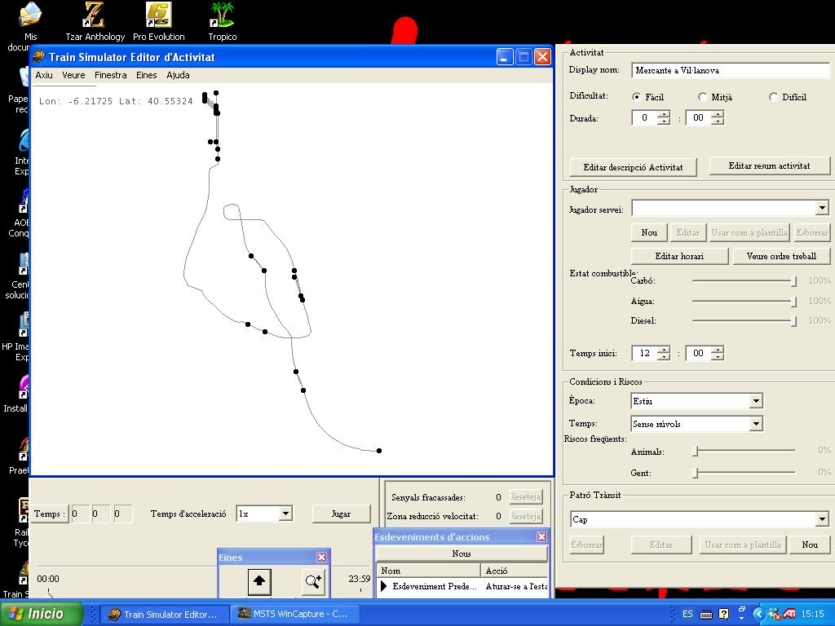Select the zoom-in magnifier tool
This screenshot has width=835, height=626.
tap(313, 581)
